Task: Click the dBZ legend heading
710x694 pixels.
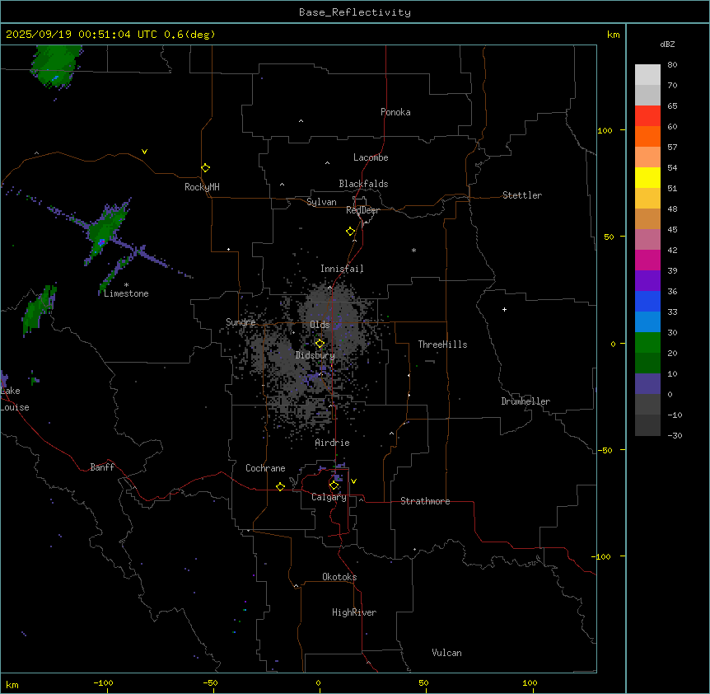Action: pyautogui.click(x=668, y=44)
